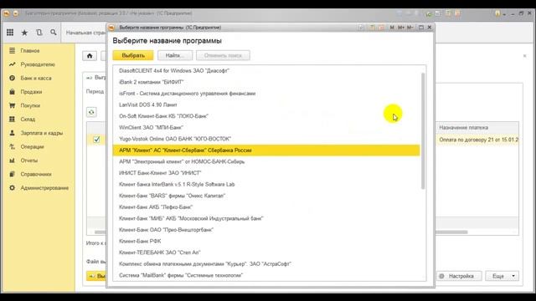Select Система "MailBank" фирмы row
Screen dimensions: 536x301
(266, 275)
